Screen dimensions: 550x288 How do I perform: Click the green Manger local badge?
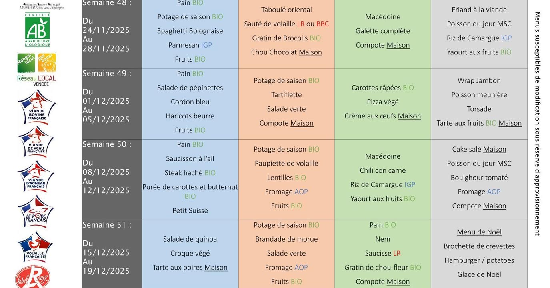(26, 63)
